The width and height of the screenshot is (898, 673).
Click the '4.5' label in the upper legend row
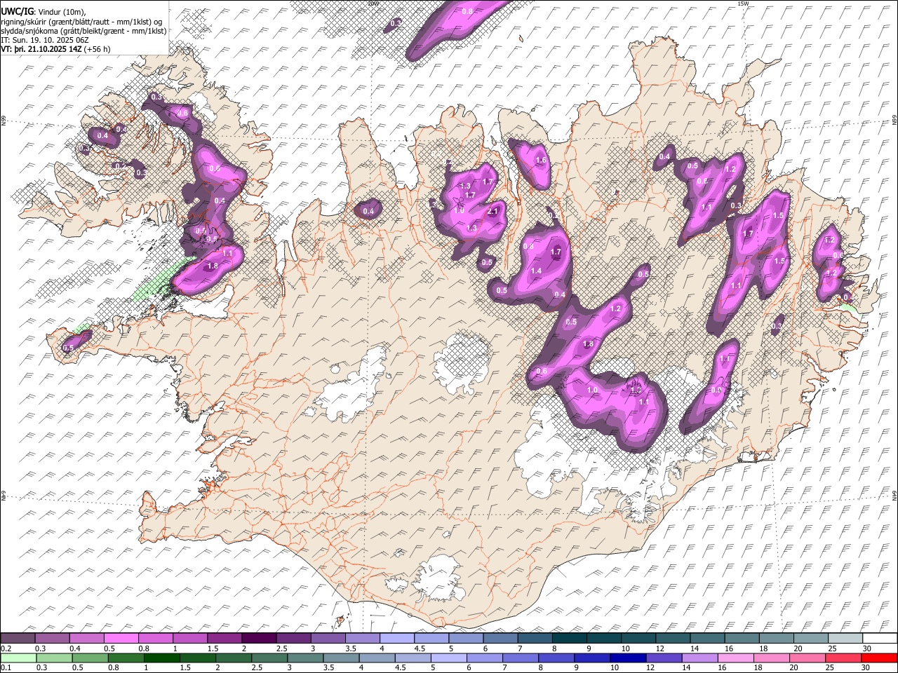tap(420, 649)
